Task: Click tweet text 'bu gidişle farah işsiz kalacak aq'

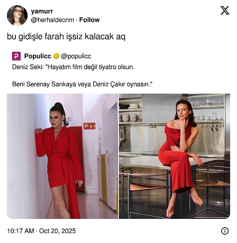Action: (x=66, y=37)
